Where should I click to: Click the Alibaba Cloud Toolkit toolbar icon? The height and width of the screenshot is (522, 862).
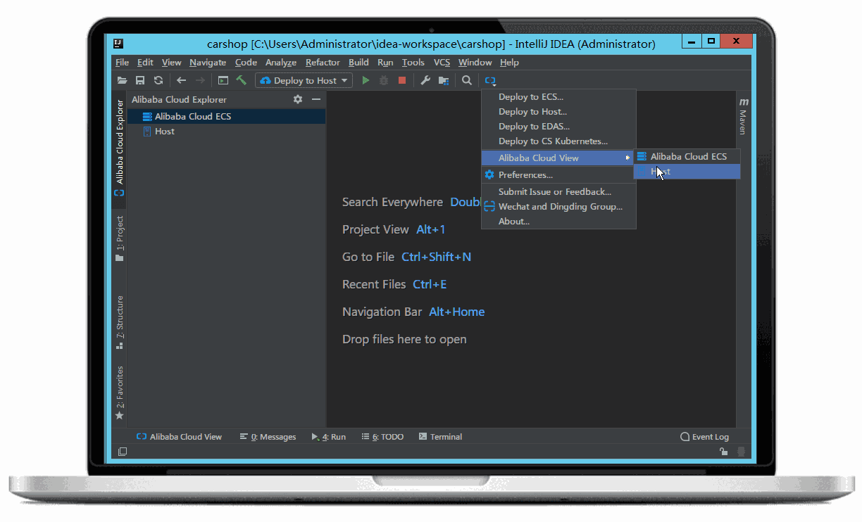490,80
